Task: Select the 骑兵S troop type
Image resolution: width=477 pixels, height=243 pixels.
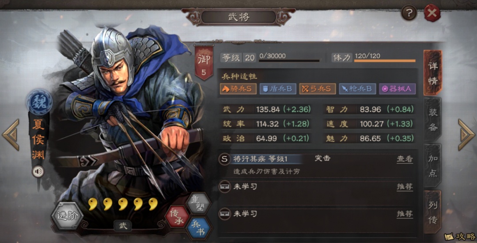Action: pyautogui.click(x=238, y=89)
